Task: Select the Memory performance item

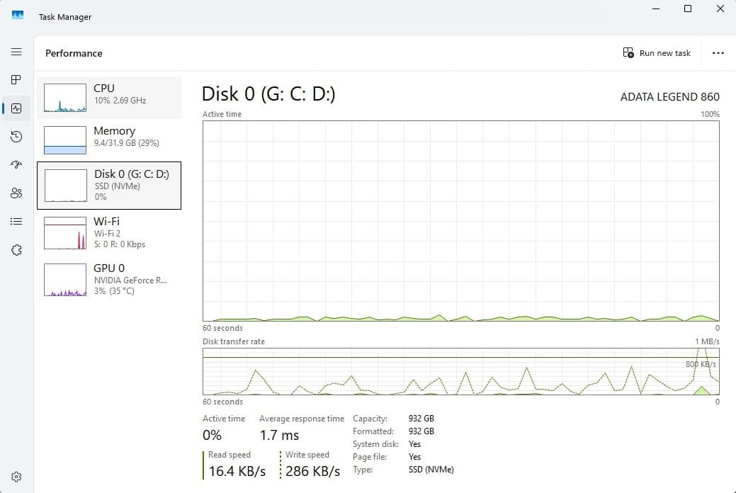Action: 109,140
